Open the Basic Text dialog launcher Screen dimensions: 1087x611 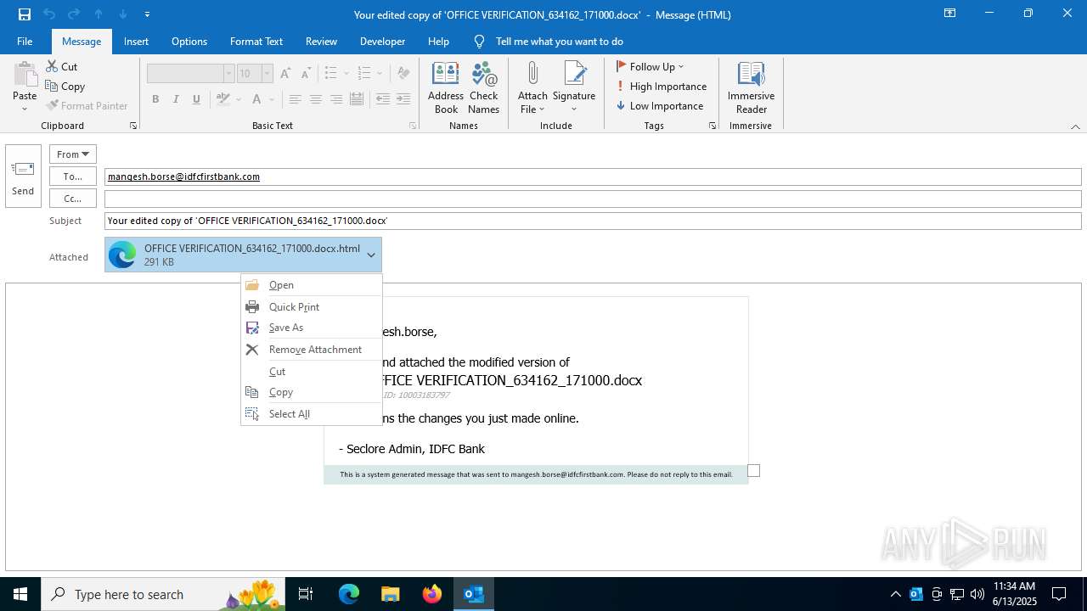(x=413, y=126)
